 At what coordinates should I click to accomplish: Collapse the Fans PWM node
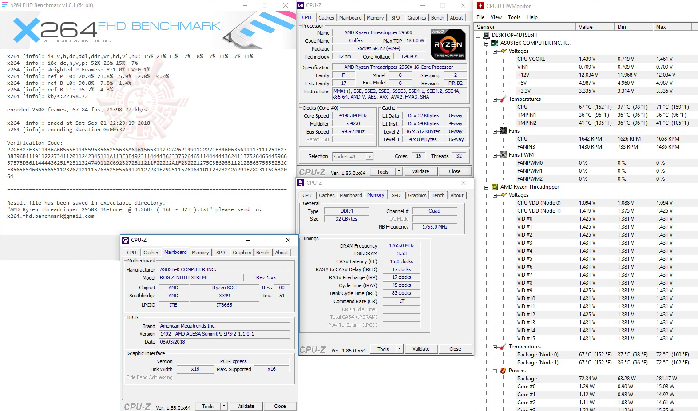tap(495, 155)
